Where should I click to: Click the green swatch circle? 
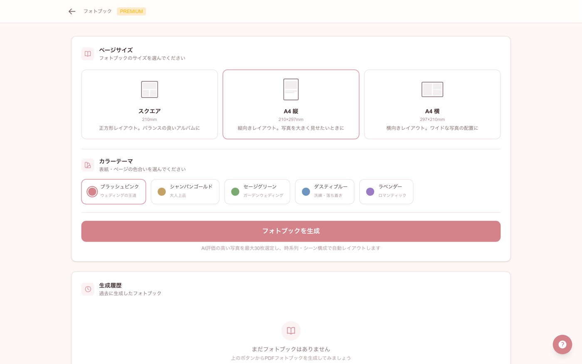[235, 192]
